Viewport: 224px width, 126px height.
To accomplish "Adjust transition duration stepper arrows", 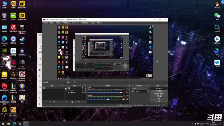I will [x=148, y=91].
